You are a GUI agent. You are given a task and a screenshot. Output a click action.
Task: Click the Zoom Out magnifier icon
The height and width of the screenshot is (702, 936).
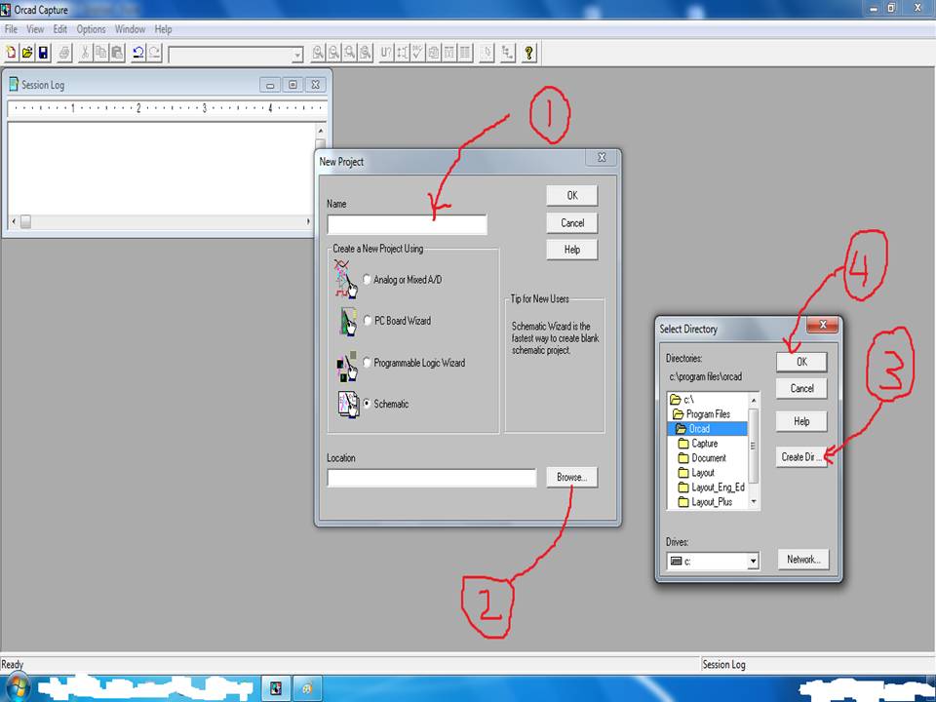click(334, 53)
